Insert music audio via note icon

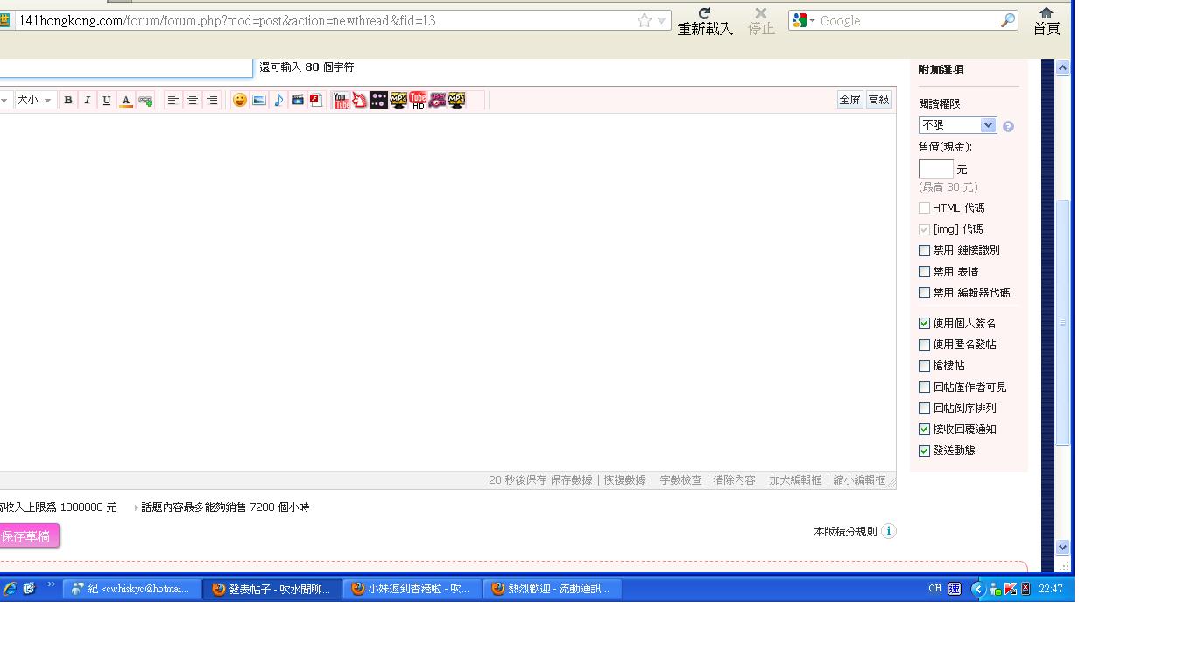coord(278,100)
